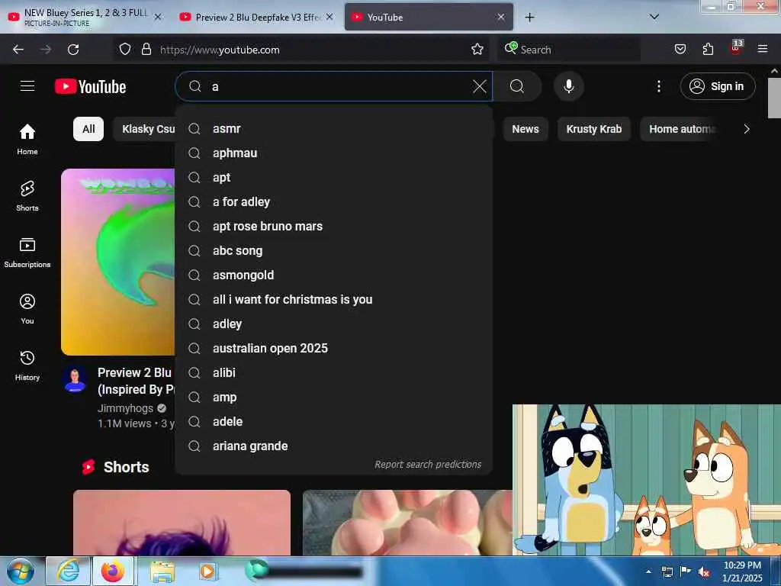Open the tracking protection shield icon
The image size is (781, 586).
point(125,50)
